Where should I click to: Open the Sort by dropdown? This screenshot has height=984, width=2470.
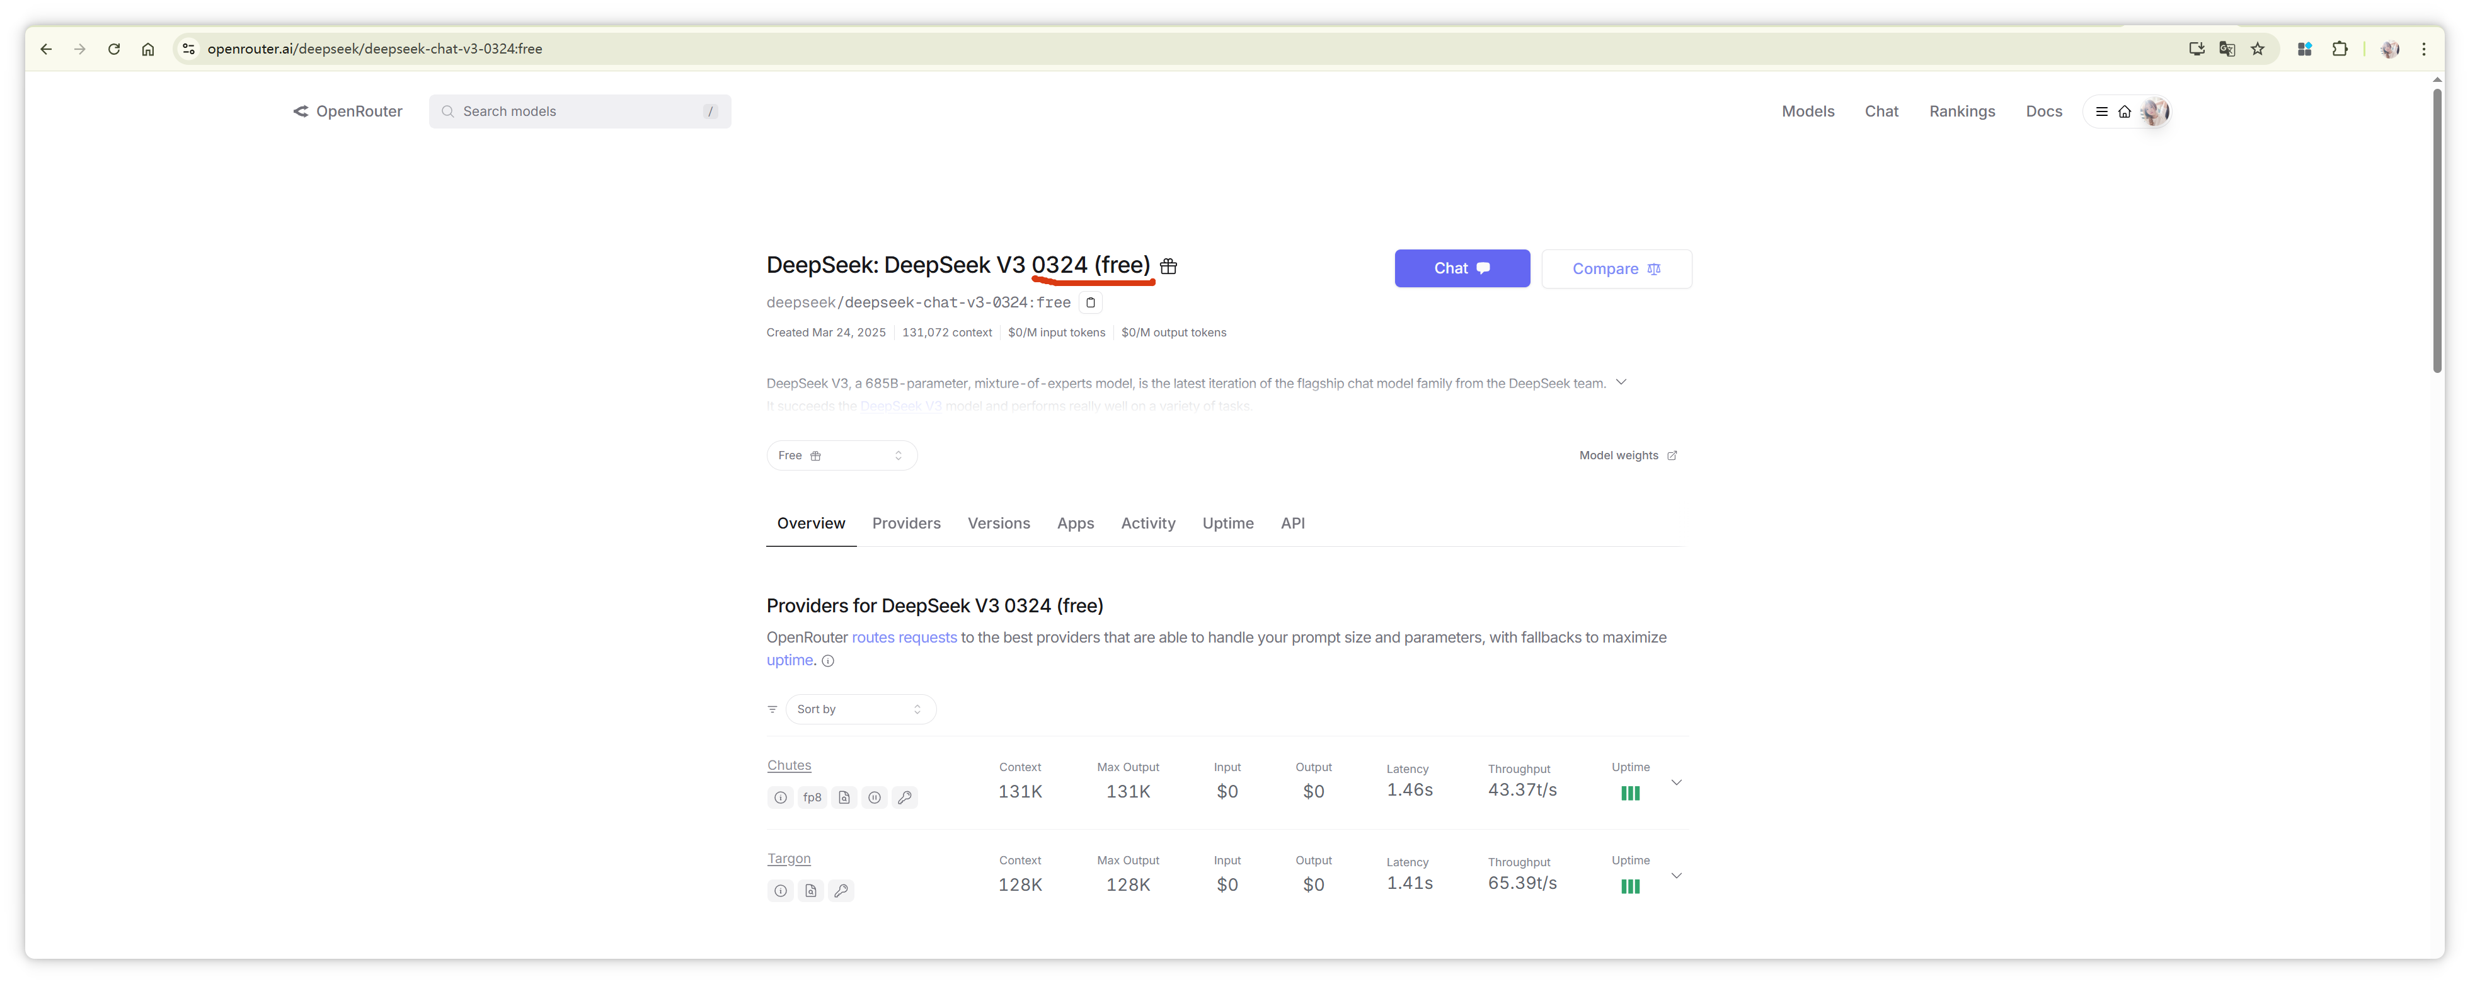(860, 710)
